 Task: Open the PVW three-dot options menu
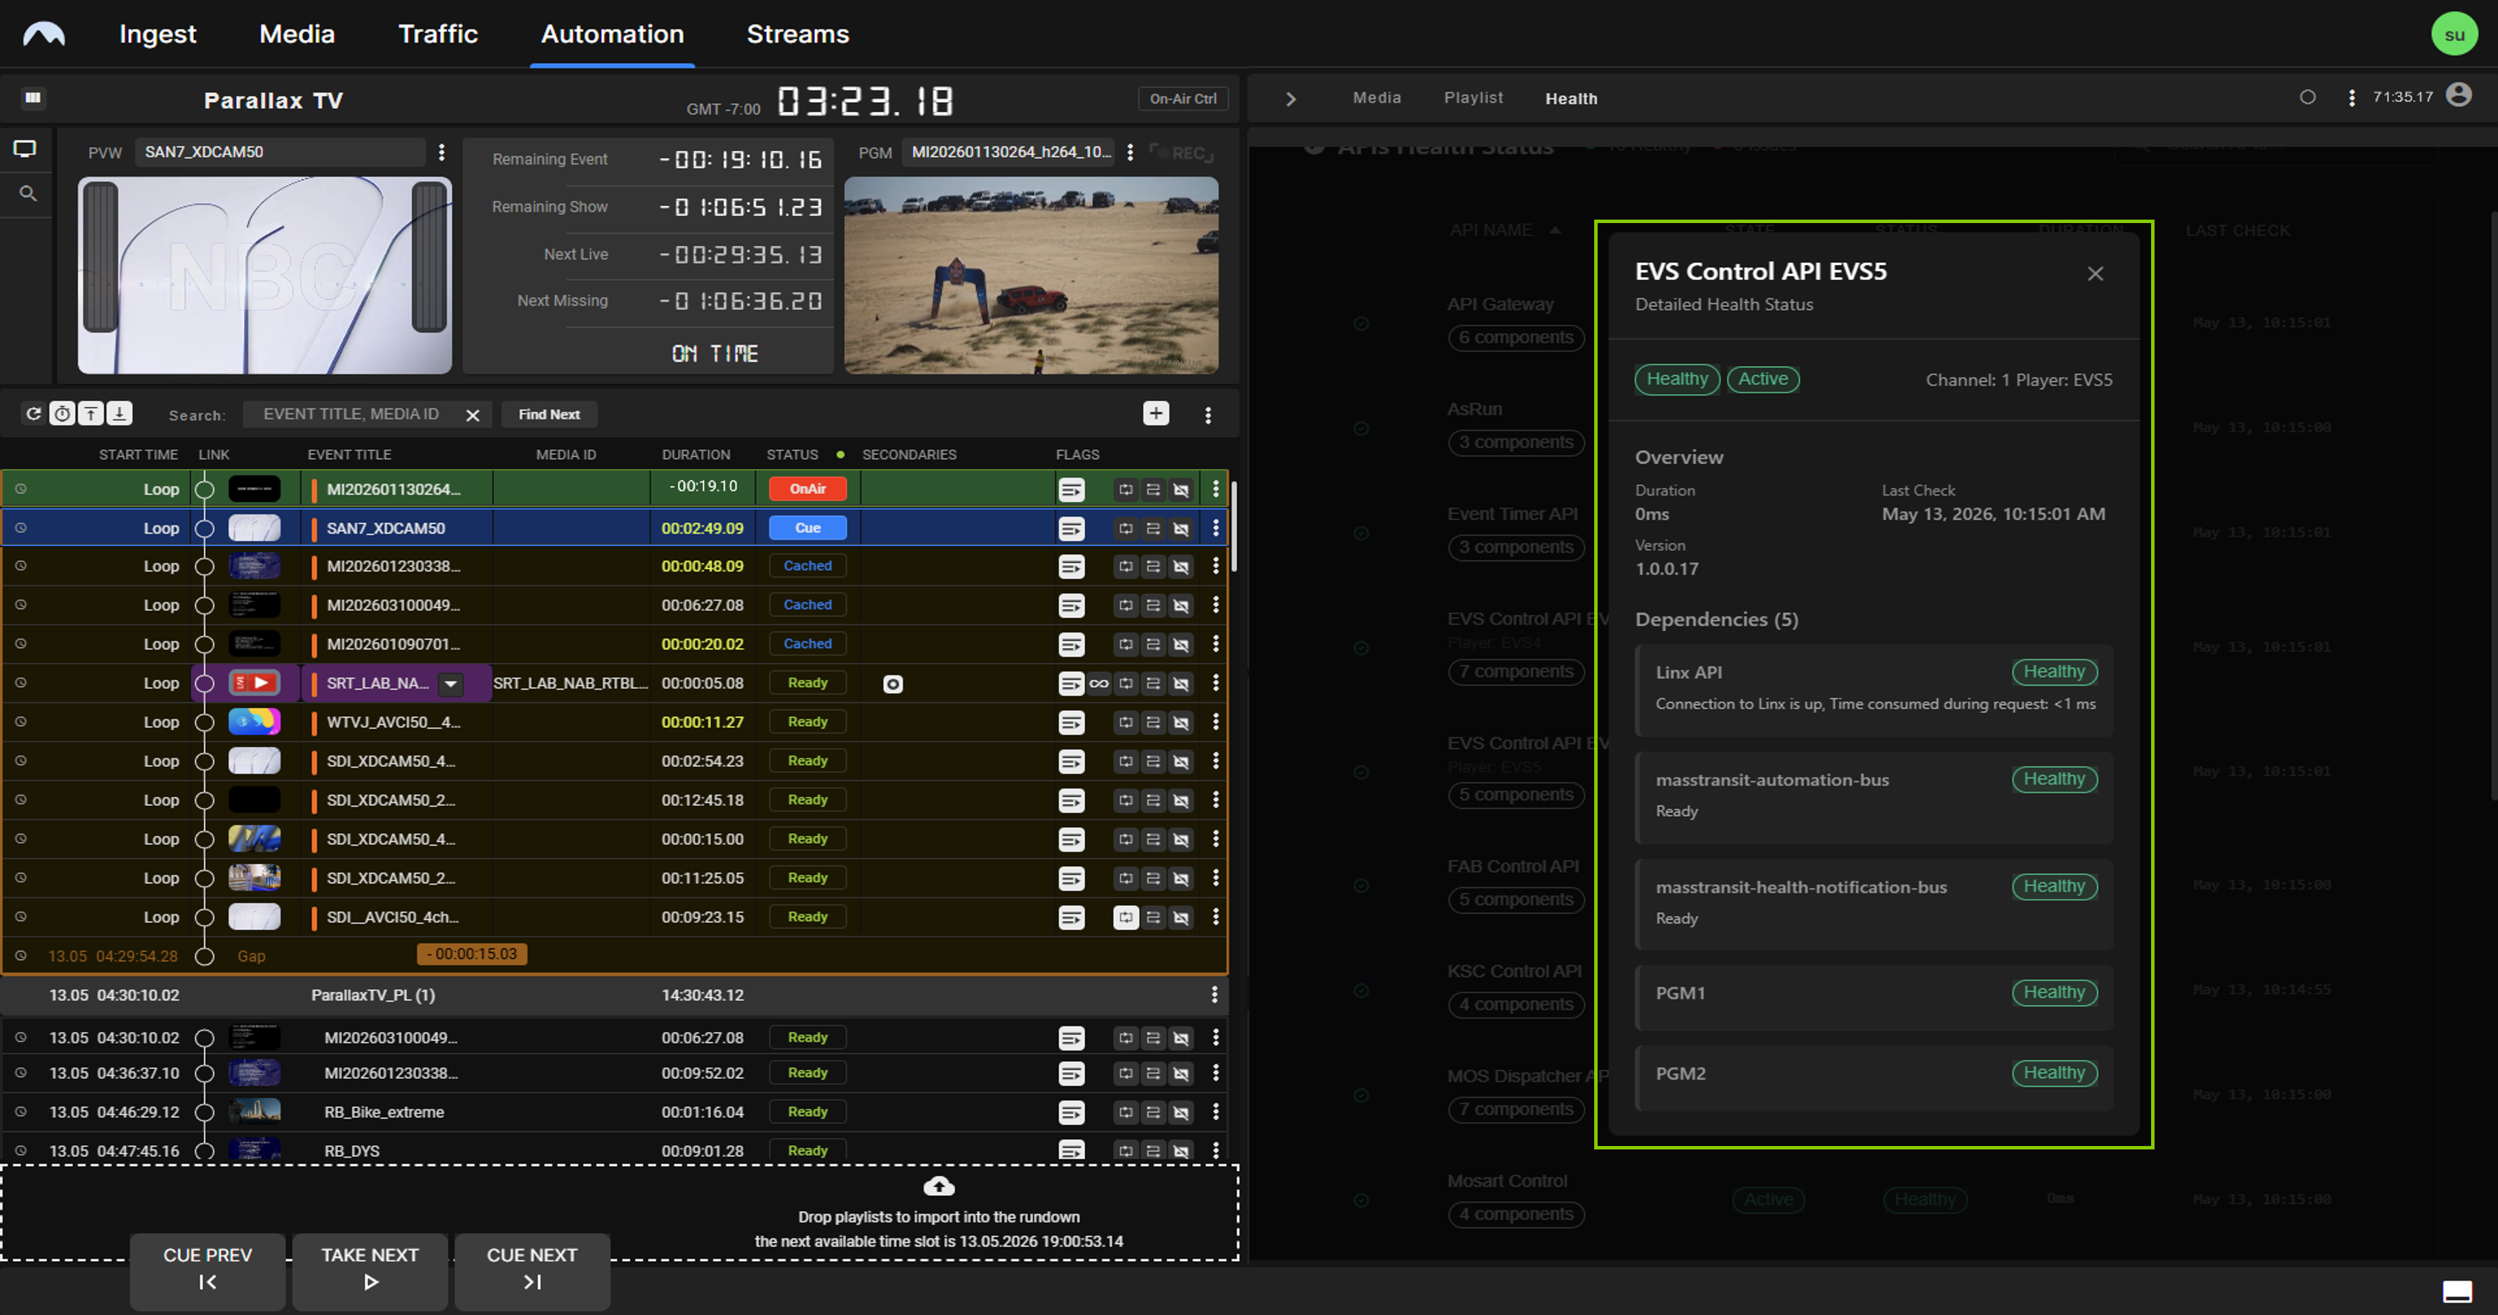click(441, 153)
